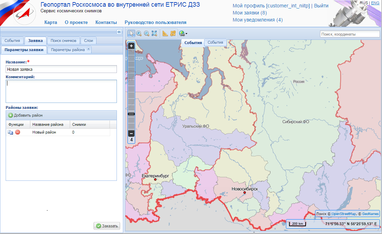
Task: Select the triangle ruler measure tool
Action: [x=165, y=33]
